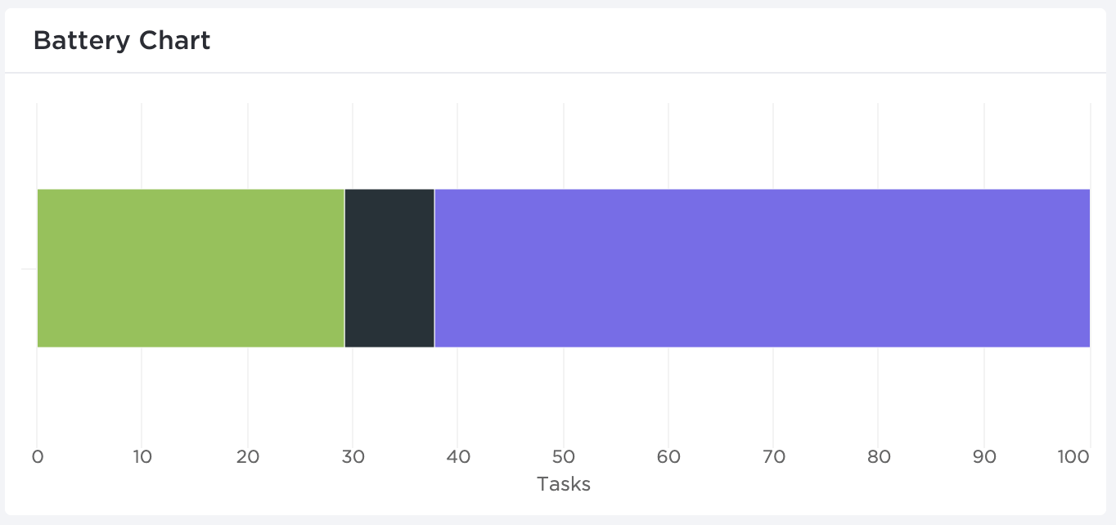Click the purple segment of the battery bar
This screenshot has width=1116, height=525.
pyautogui.click(x=762, y=268)
